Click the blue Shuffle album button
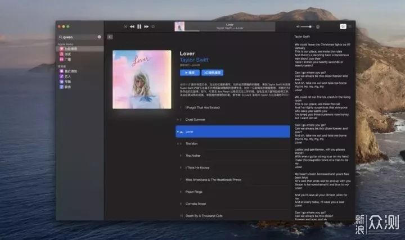Image resolution: width=405 pixels, height=240 pixels. coord(213,73)
